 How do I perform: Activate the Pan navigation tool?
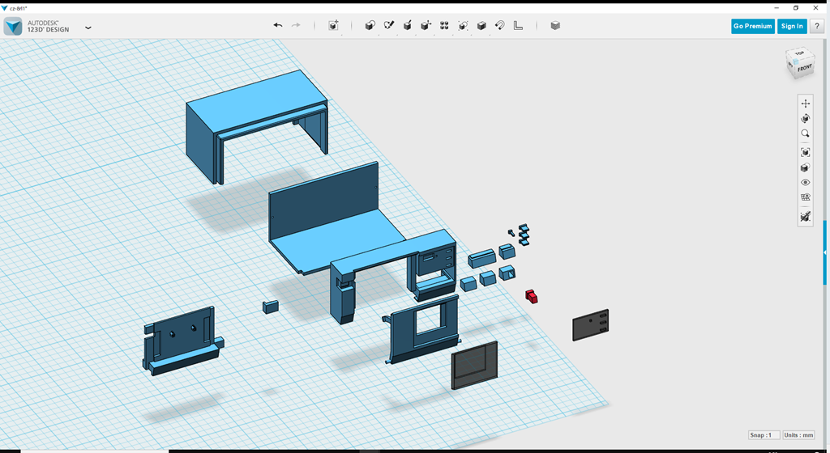pos(805,104)
